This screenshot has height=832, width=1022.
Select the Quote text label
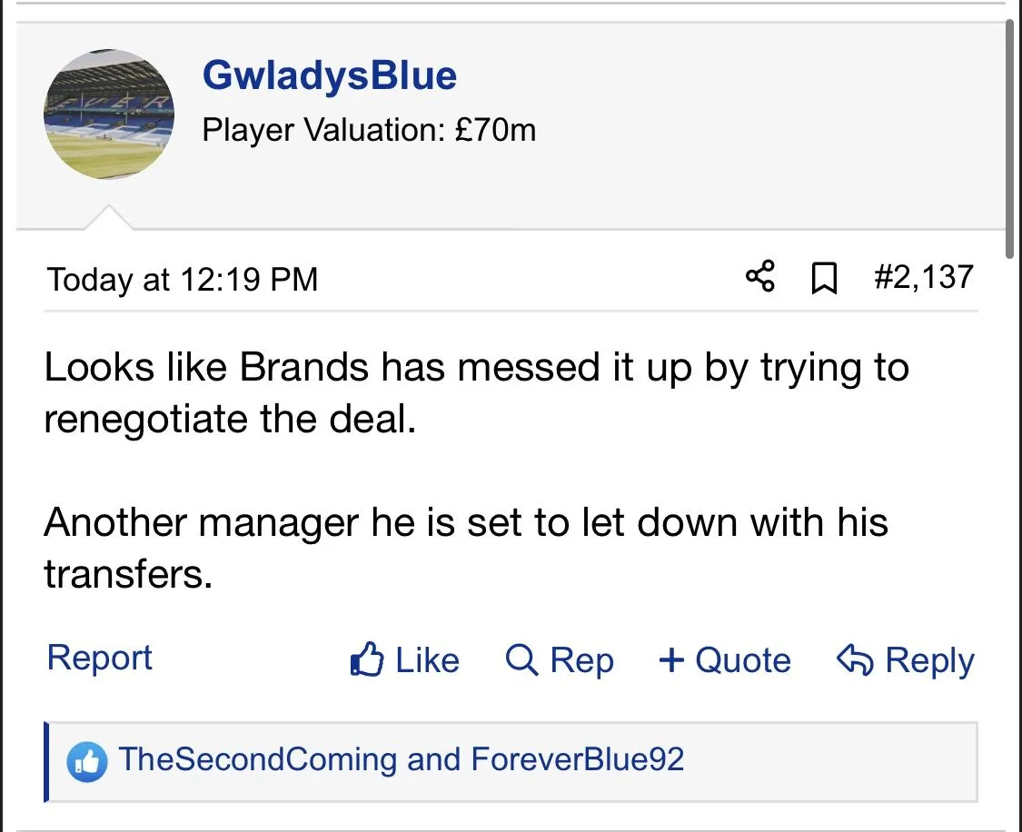742,660
